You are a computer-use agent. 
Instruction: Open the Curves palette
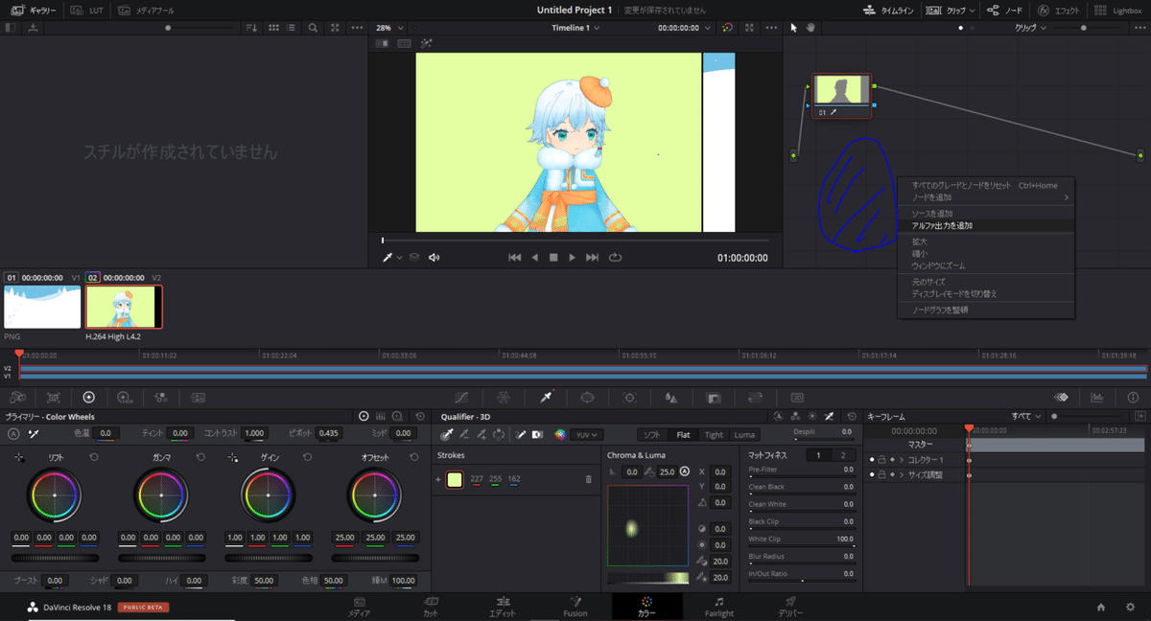(461, 397)
